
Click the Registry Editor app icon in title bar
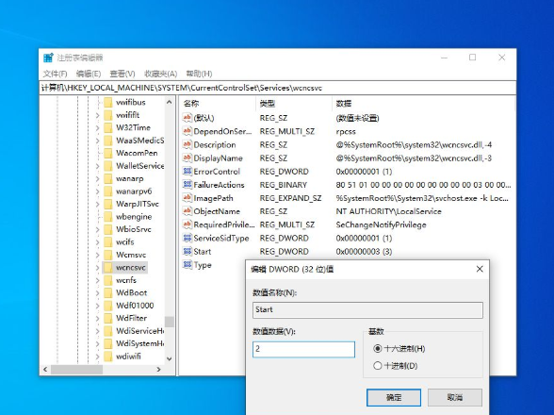click(48, 58)
